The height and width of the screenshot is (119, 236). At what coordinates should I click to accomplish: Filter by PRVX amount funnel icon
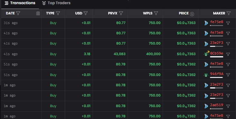(121, 13)
